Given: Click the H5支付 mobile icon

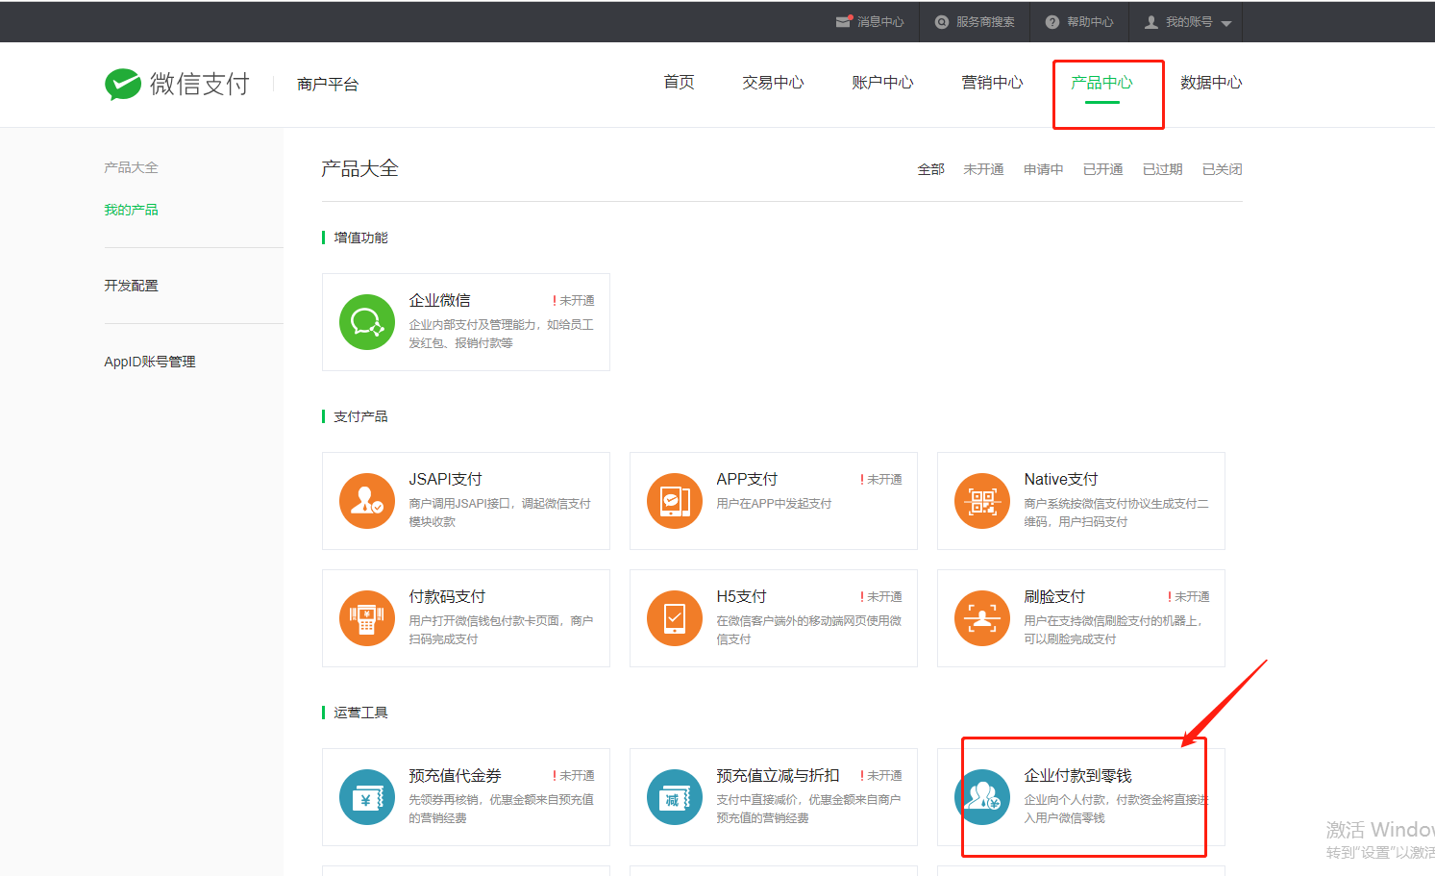Looking at the screenshot, I should tap(675, 618).
